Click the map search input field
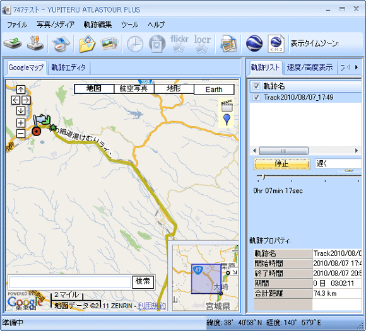 (70, 282)
